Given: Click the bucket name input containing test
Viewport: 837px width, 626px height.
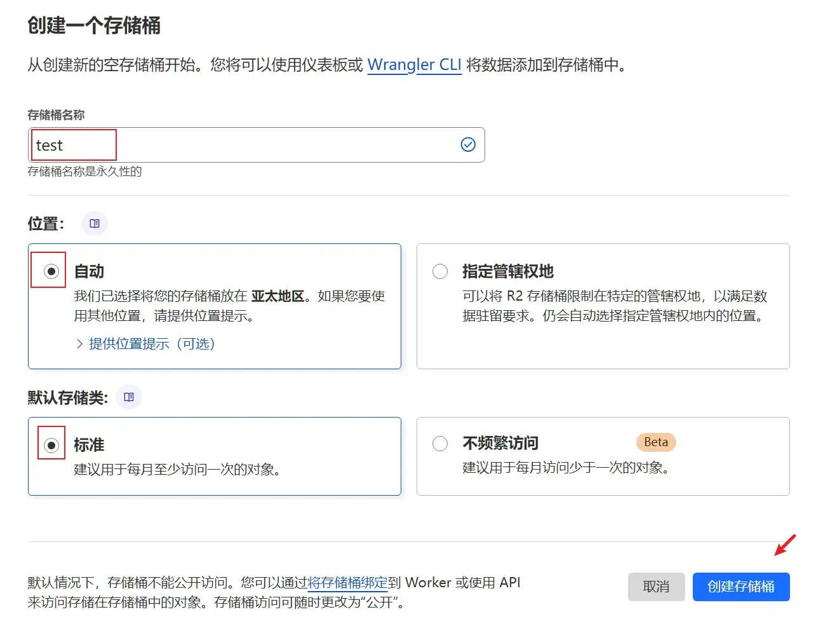Looking at the screenshot, I should click(x=191, y=144).
